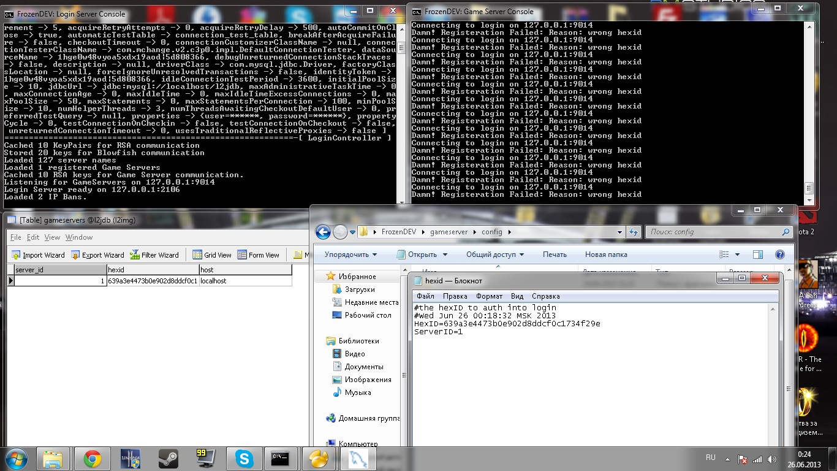
Task: Click the Import Wizard toolbar button
Action: [37, 255]
